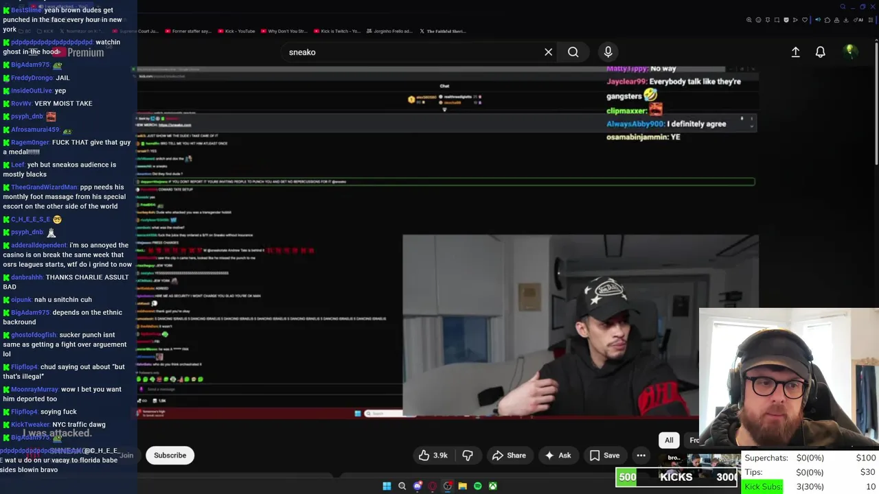Click chat username adderalldependent
The width and height of the screenshot is (879, 494).
pos(38,245)
